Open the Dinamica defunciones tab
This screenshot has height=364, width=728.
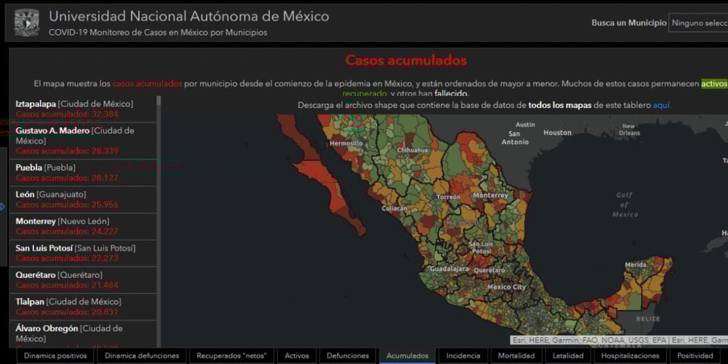[142, 355]
